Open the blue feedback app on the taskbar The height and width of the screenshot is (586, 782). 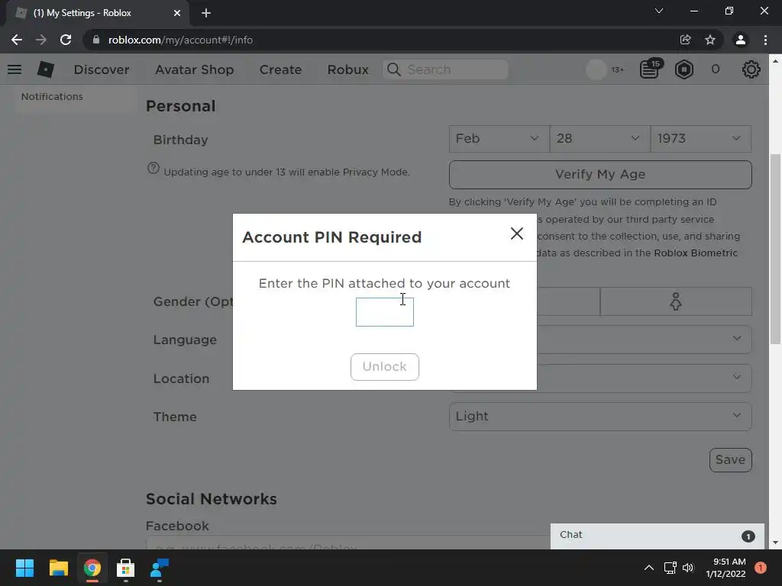tap(160, 568)
